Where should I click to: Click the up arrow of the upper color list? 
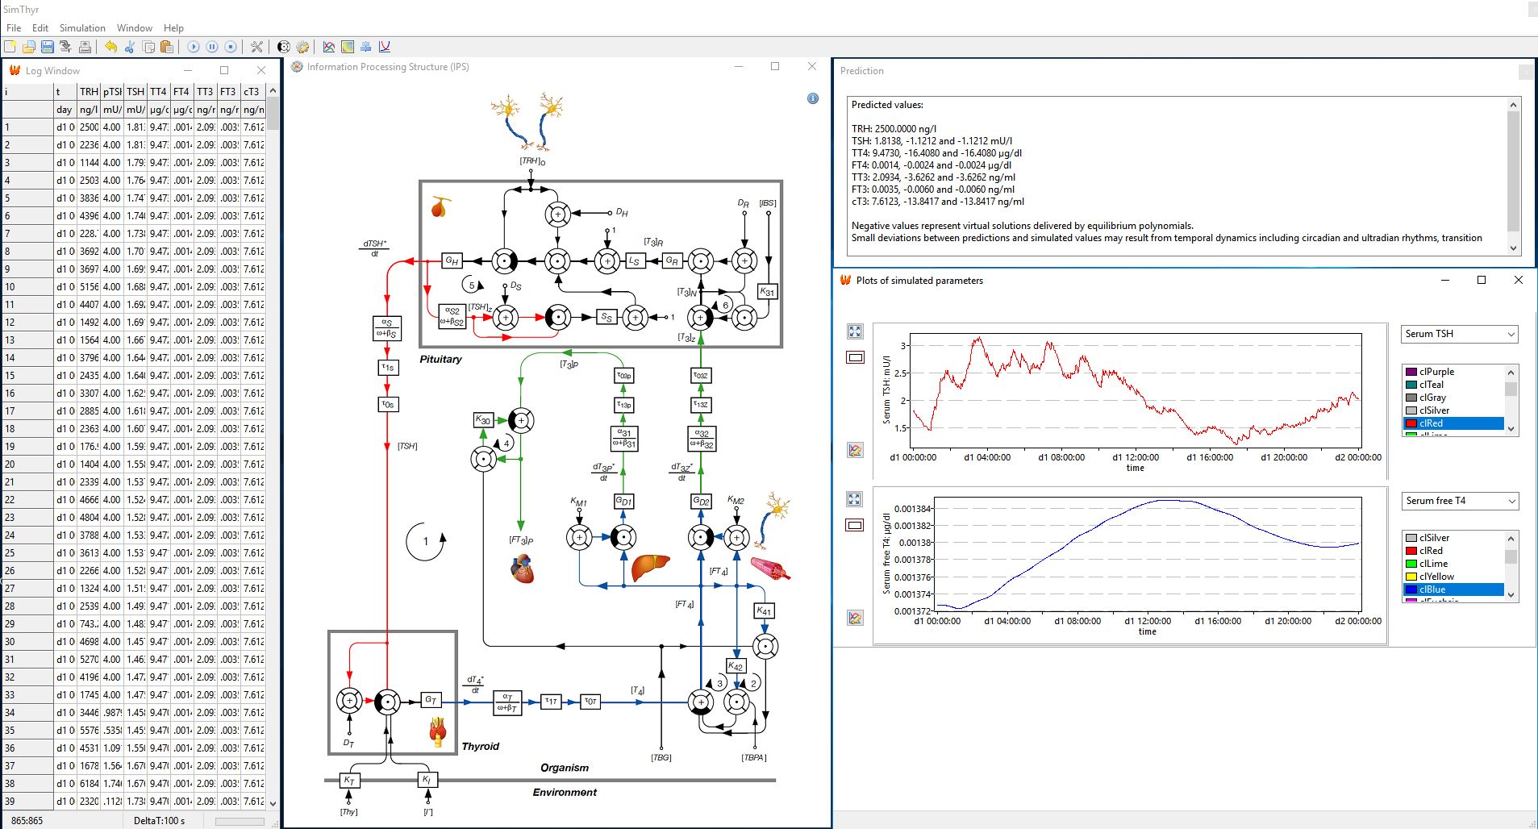tap(1511, 373)
